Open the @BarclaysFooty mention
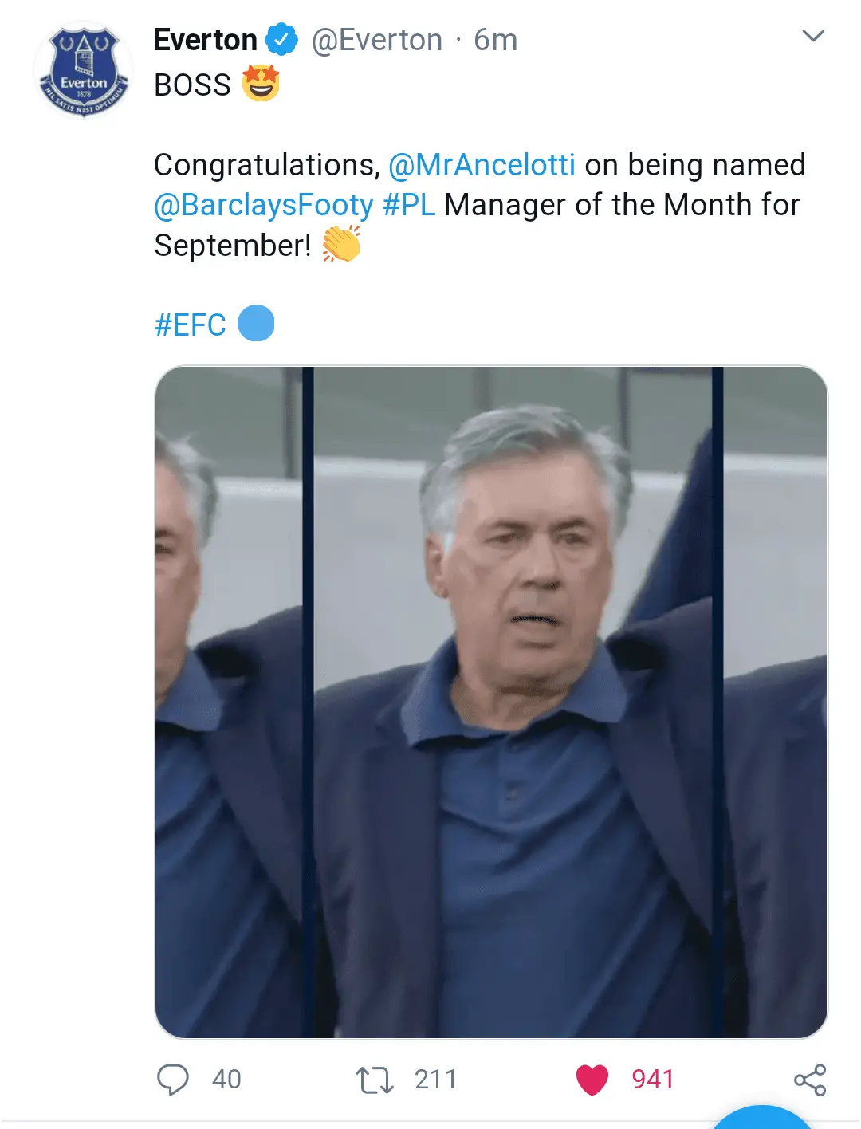This screenshot has width=861, height=1129. click(x=263, y=205)
